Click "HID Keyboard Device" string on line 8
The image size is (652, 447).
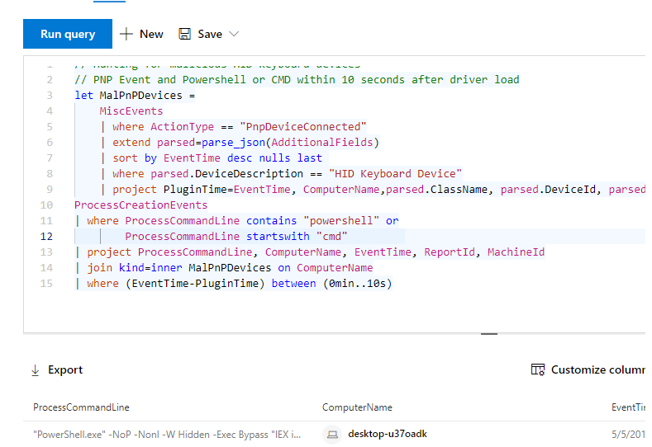[x=395, y=173]
